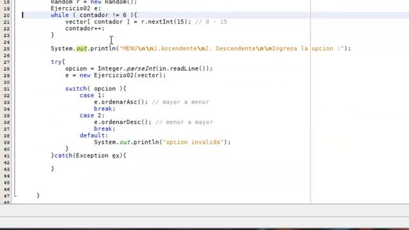Click 'case 2:' label on line 35
Viewport: 409px width, 230px height.
(x=92, y=116)
